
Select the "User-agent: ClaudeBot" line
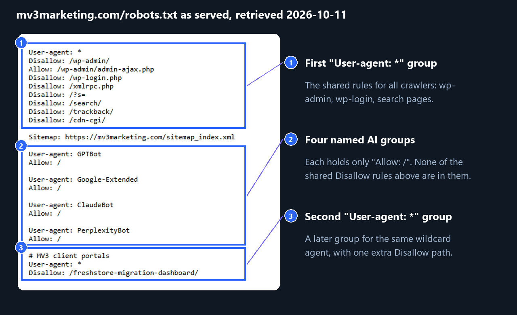pos(71,205)
